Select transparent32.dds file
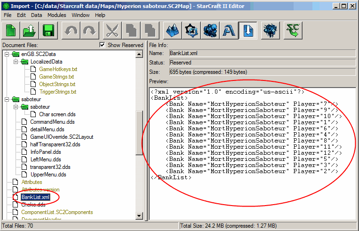Image resolution: width=359 pixels, height=231 pixels. pyautogui.click(x=50, y=167)
